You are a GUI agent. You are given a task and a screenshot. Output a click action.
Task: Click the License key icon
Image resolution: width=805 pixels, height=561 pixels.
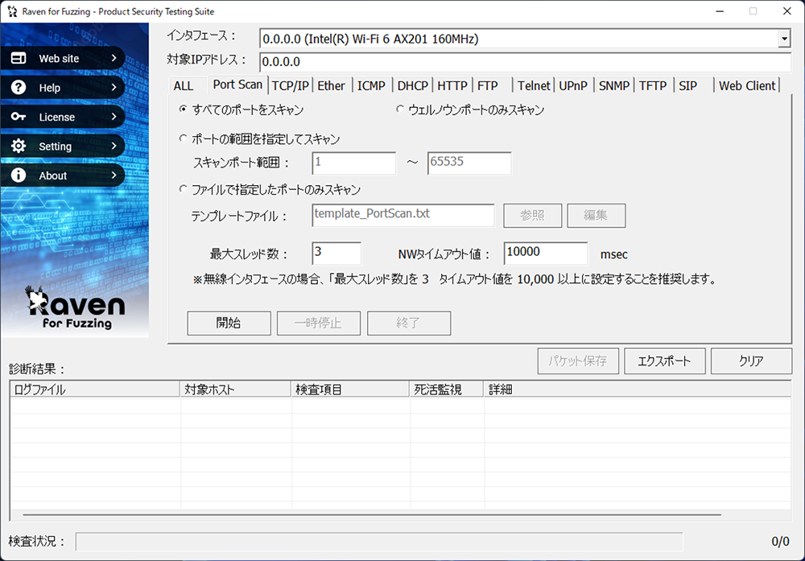click(19, 117)
